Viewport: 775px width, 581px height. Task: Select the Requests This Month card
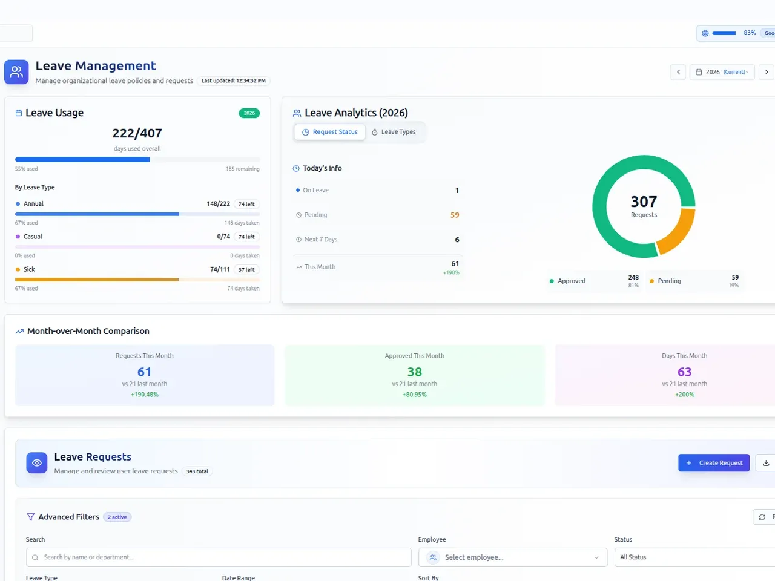pyautogui.click(x=145, y=375)
